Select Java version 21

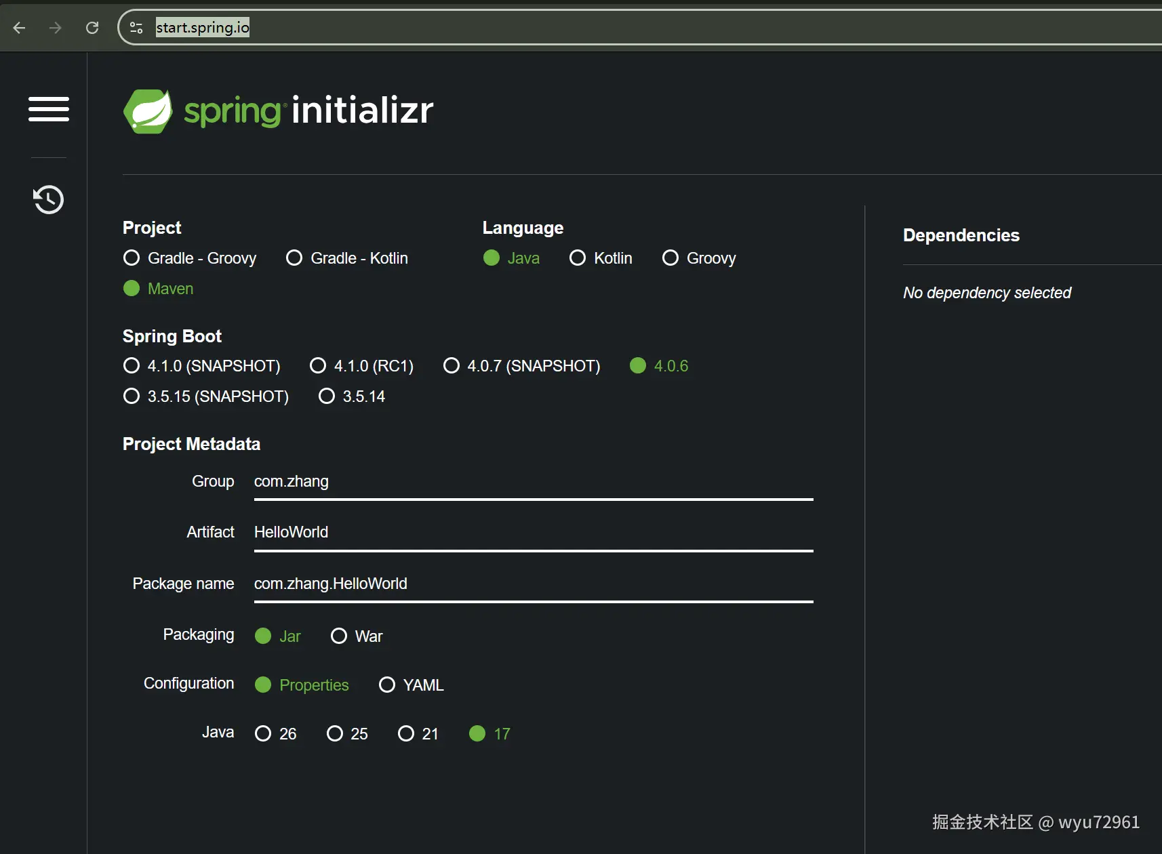click(x=418, y=734)
